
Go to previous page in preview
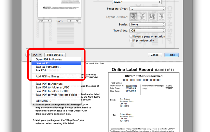click(49, 21)
